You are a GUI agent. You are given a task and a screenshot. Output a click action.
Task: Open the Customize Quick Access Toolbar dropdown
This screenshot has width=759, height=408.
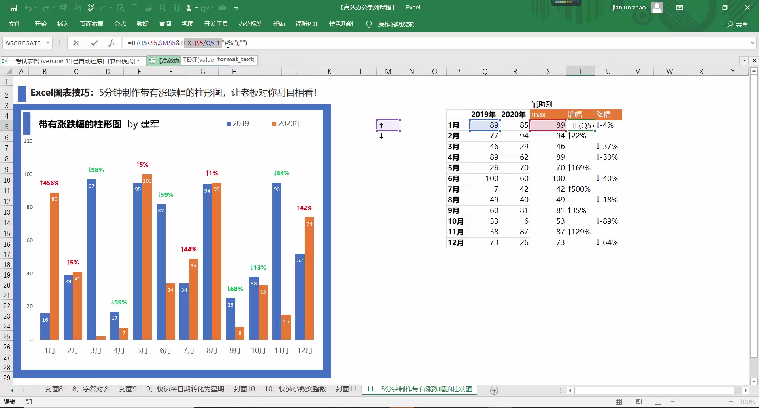click(236, 8)
